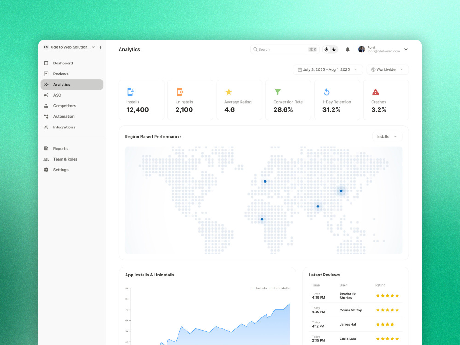Select the East Asia map marker

pos(341,191)
